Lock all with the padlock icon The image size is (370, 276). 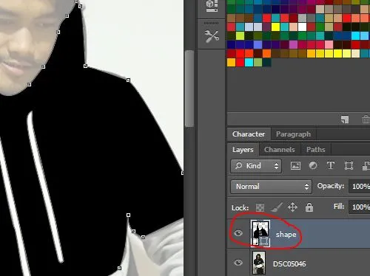pyautogui.click(x=309, y=207)
